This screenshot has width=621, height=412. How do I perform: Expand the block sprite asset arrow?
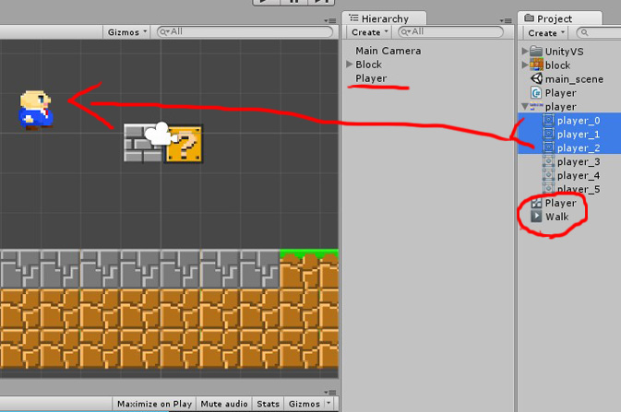point(525,65)
